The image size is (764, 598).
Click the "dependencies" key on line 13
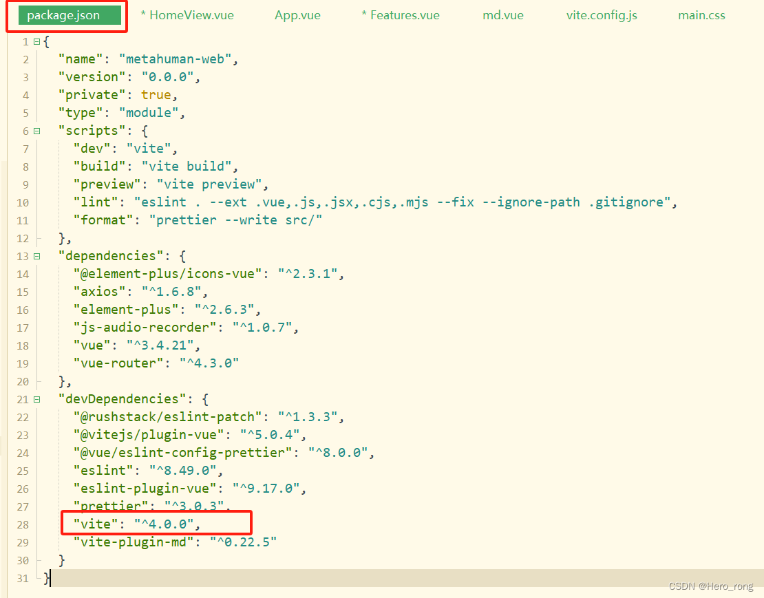111,256
